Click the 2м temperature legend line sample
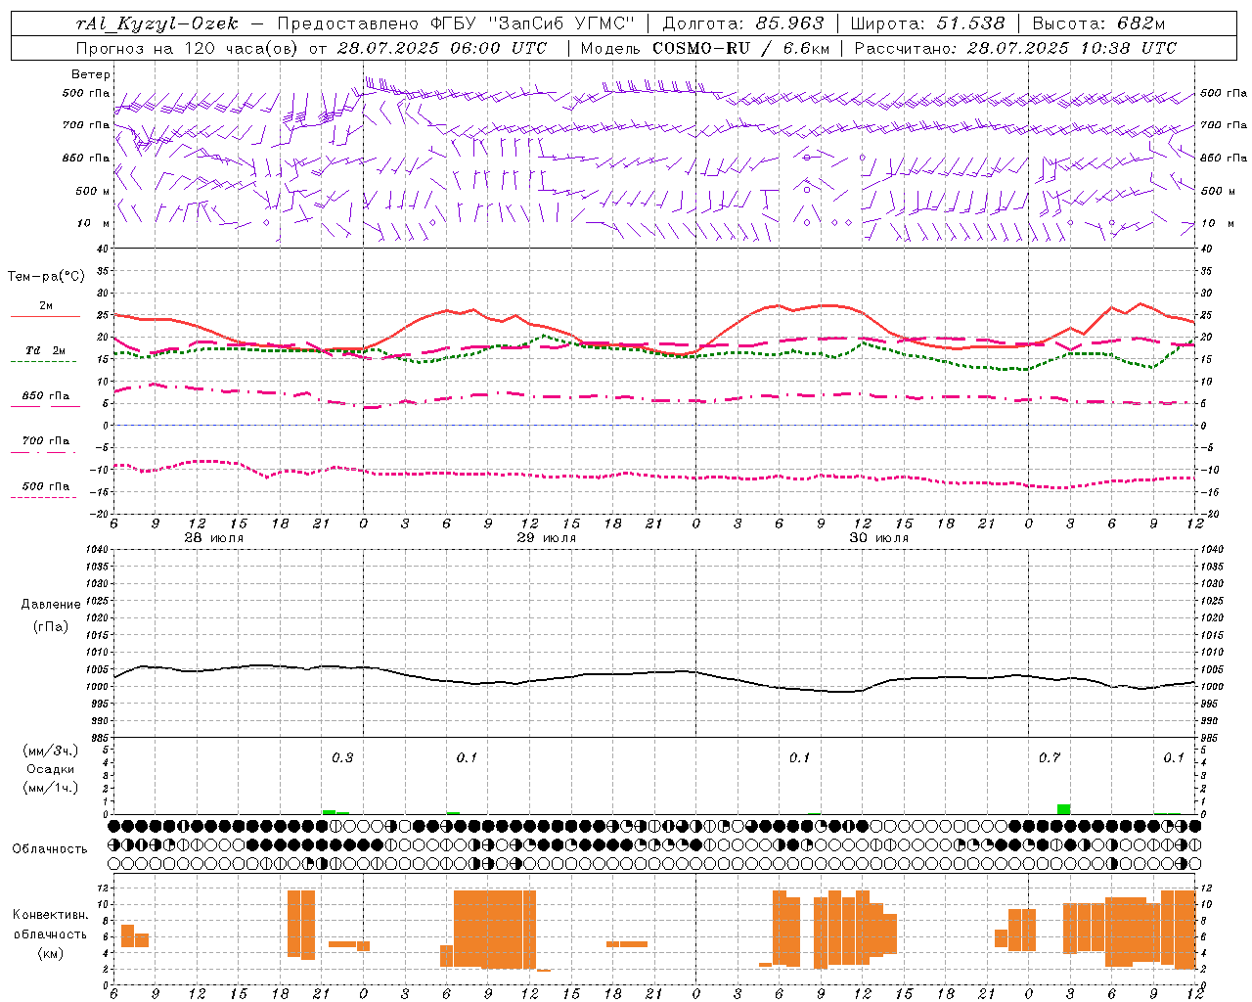This screenshot has width=1252, height=1002. [46, 317]
